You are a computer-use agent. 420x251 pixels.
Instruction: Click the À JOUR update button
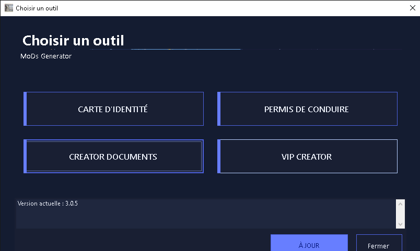coord(309,243)
